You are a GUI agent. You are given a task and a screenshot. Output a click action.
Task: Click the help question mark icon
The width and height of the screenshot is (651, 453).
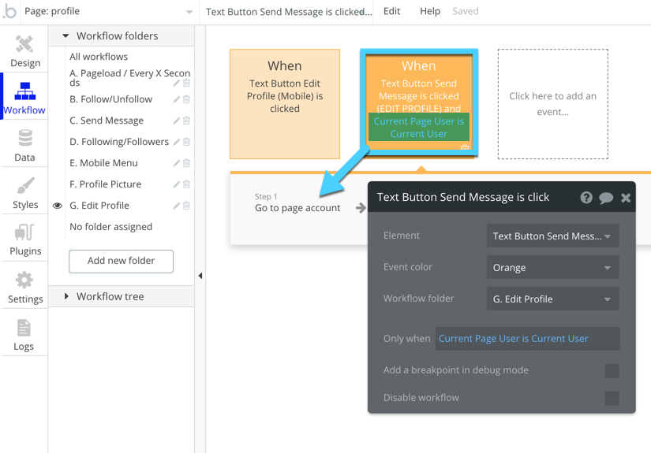click(586, 198)
